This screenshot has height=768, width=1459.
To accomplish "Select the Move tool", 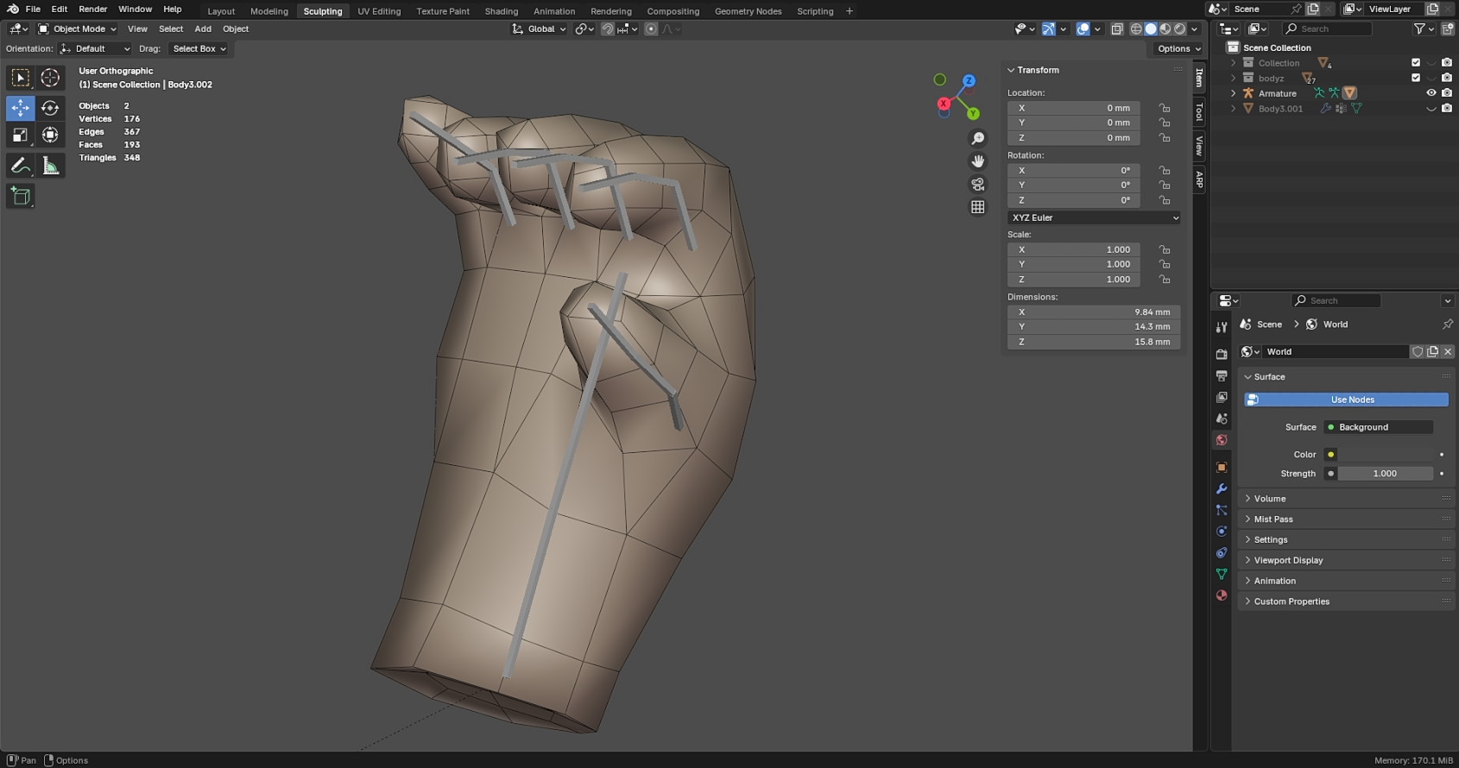I will 20,108.
